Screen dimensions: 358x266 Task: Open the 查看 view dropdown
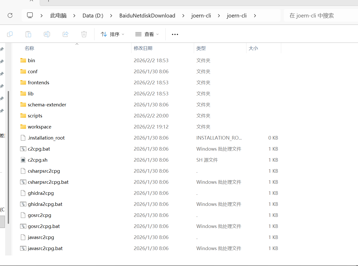coord(147,34)
